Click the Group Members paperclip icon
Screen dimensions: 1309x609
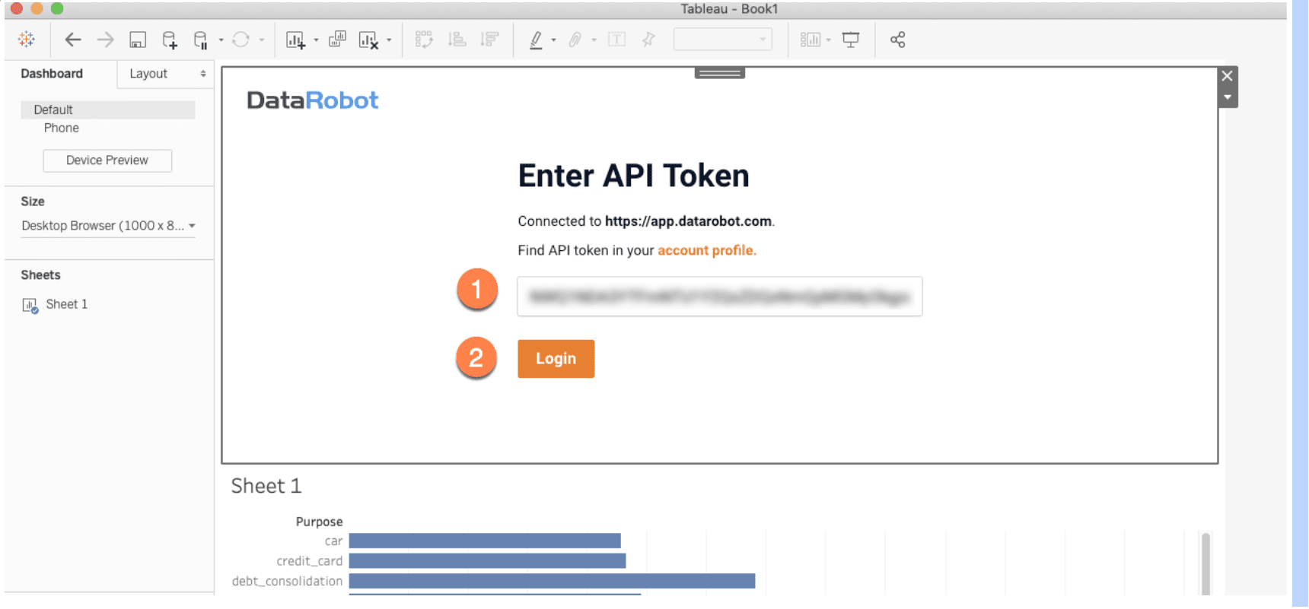[575, 40]
